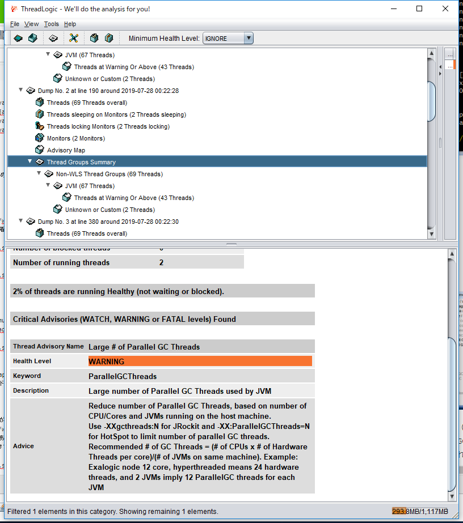The height and width of the screenshot is (523, 463).
Task: Click the tree pane scrollbar down arrow
Action: coord(431,234)
